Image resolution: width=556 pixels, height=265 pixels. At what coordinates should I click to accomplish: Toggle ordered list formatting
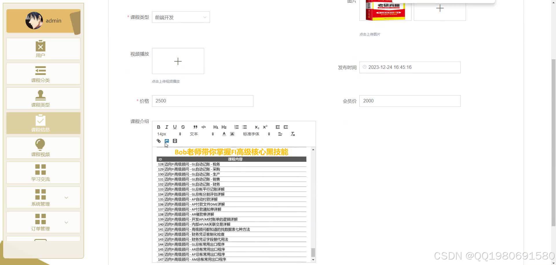(x=236, y=127)
